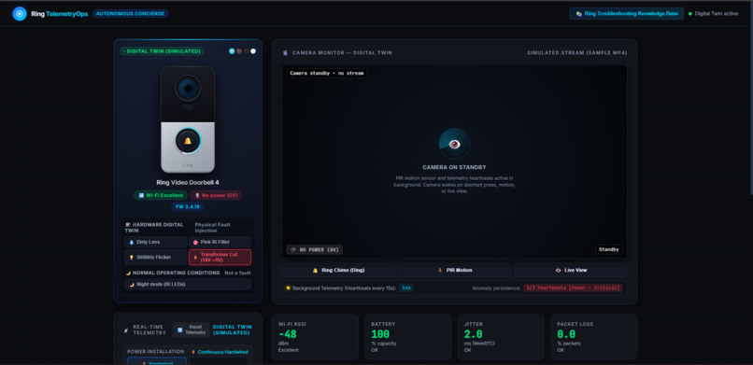Click the Ring Chime (Ding) button
The image size is (753, 365).
338,270
